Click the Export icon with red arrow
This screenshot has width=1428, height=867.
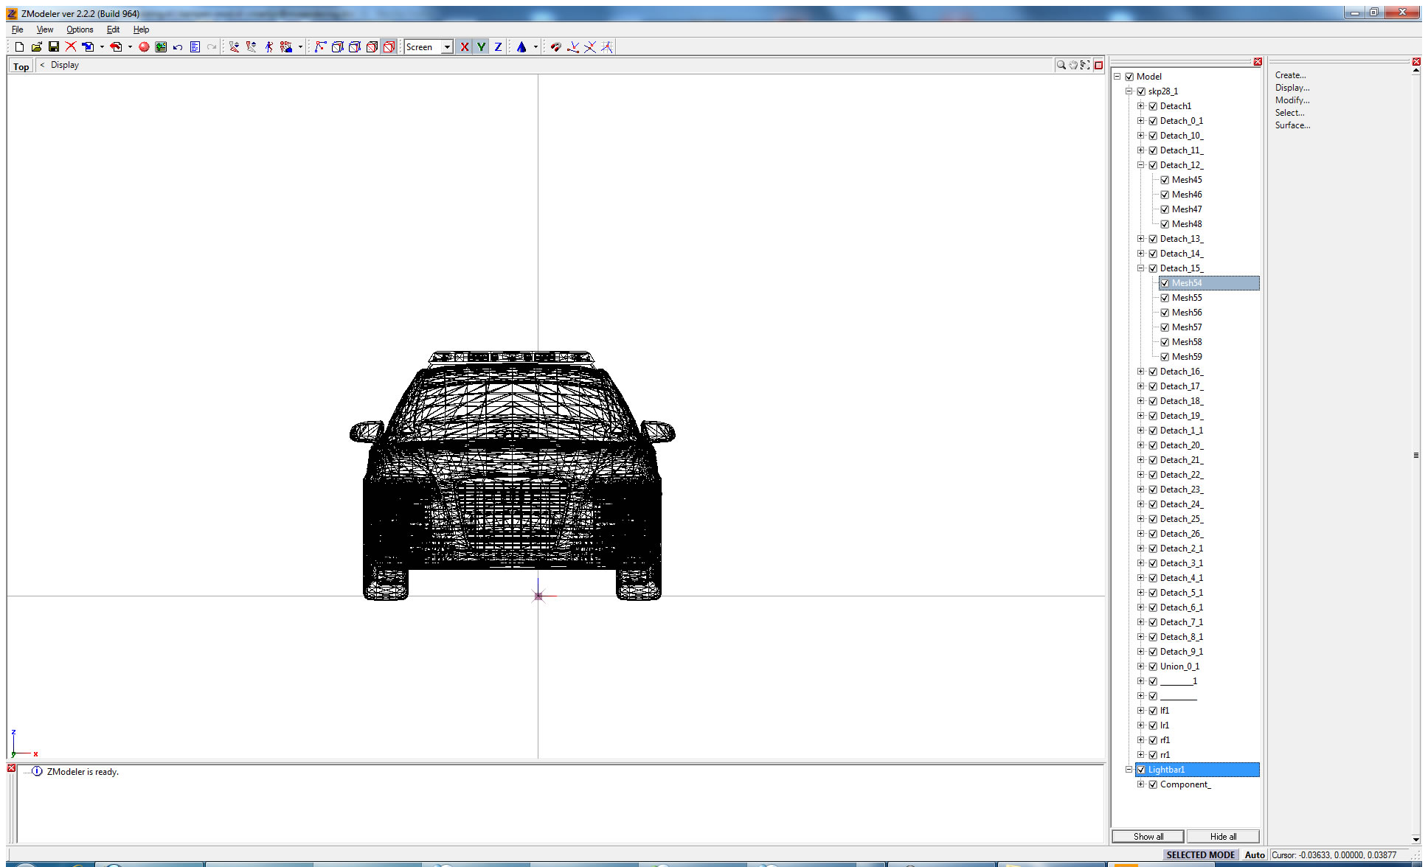116,46
